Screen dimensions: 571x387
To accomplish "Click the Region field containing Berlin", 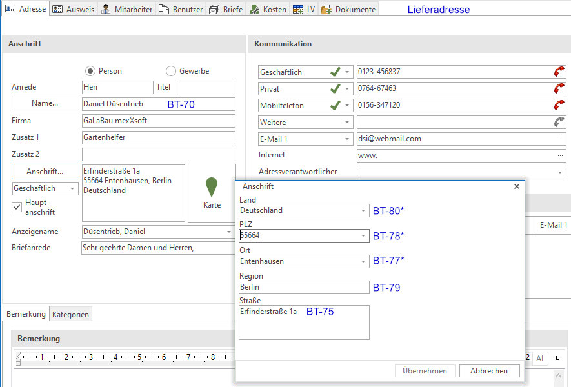I will 304,287.
